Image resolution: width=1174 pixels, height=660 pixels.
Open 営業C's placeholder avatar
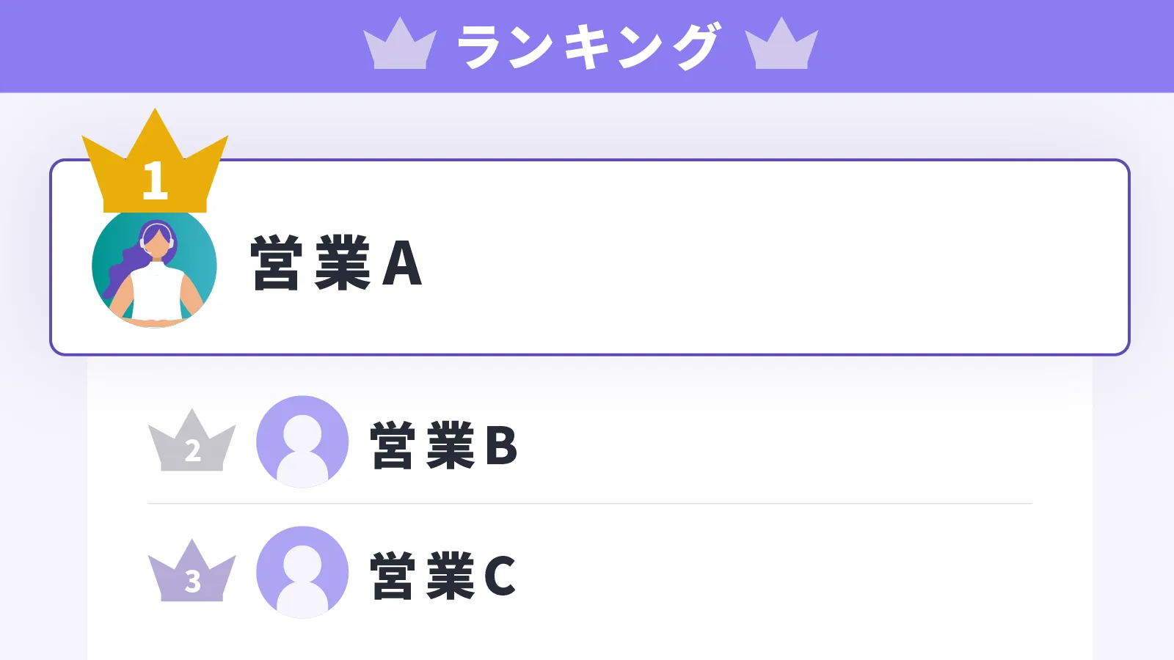point(302,572)
